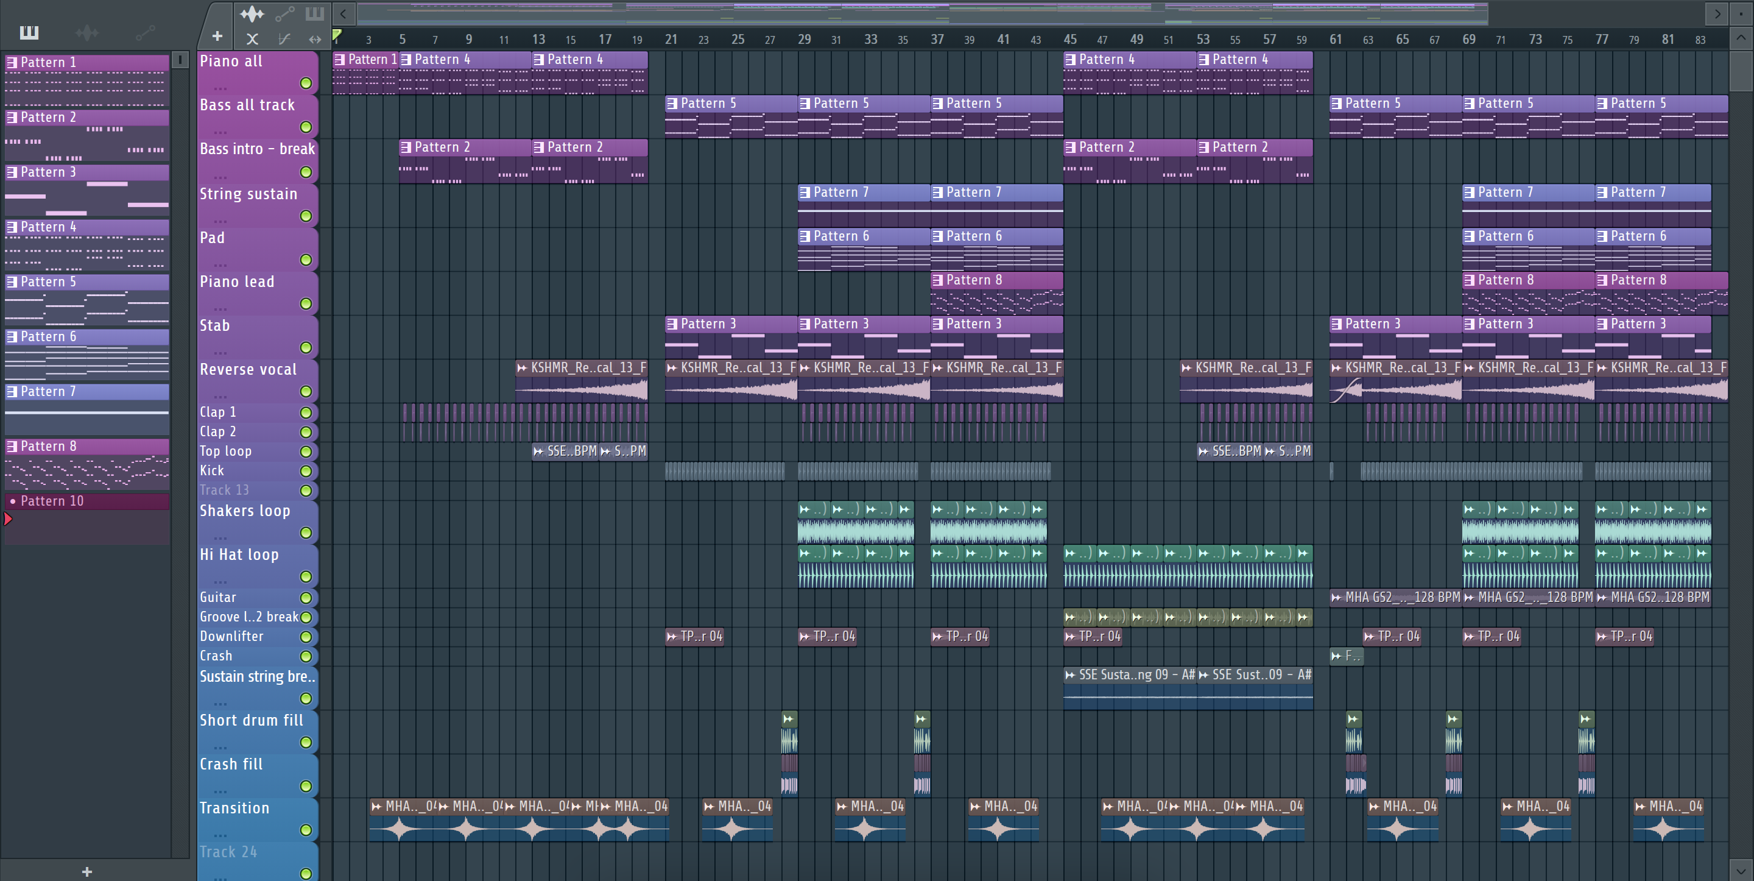
Task: Toggle the crossfade X tool icon
Action: click(252, 39)
